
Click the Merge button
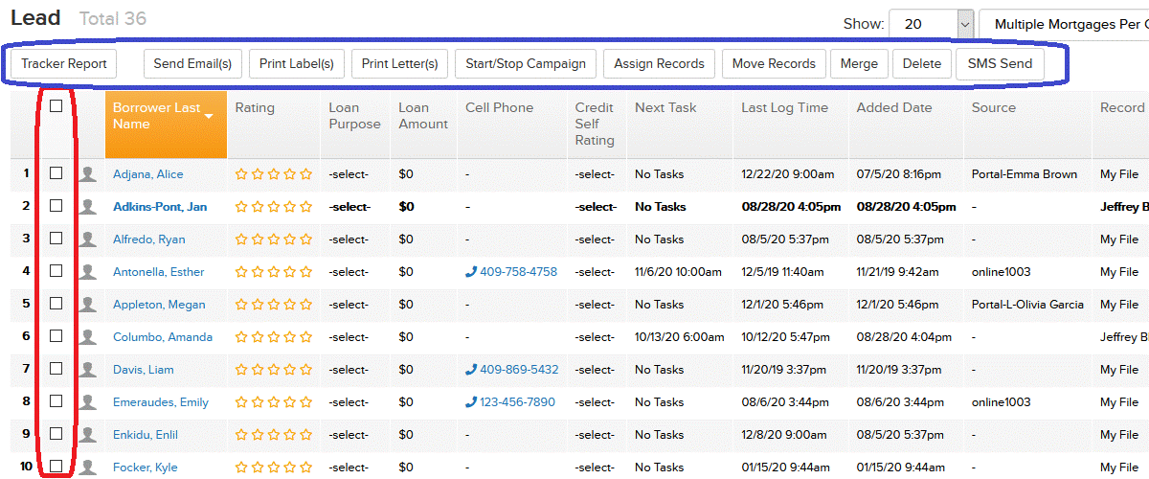pos(859,63)
